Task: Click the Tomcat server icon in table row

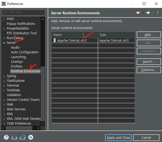Action: click(x=54, y=40)
